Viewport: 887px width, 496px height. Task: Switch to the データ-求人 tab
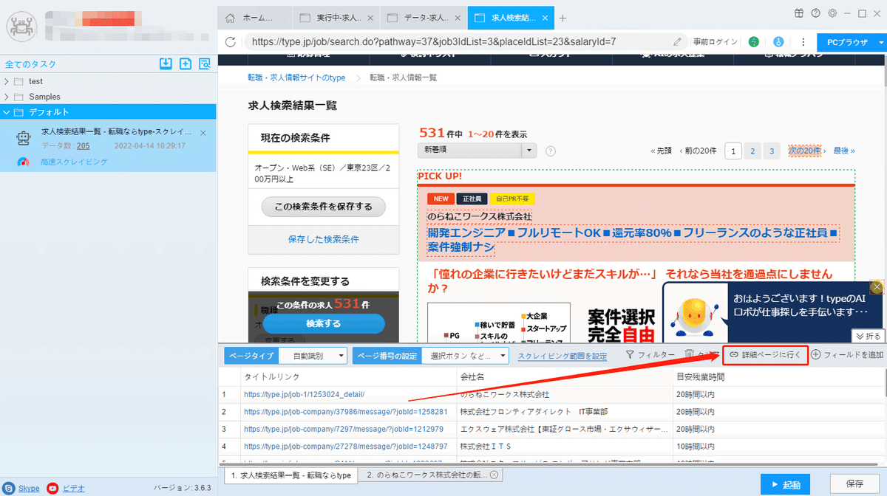[422, 18]
